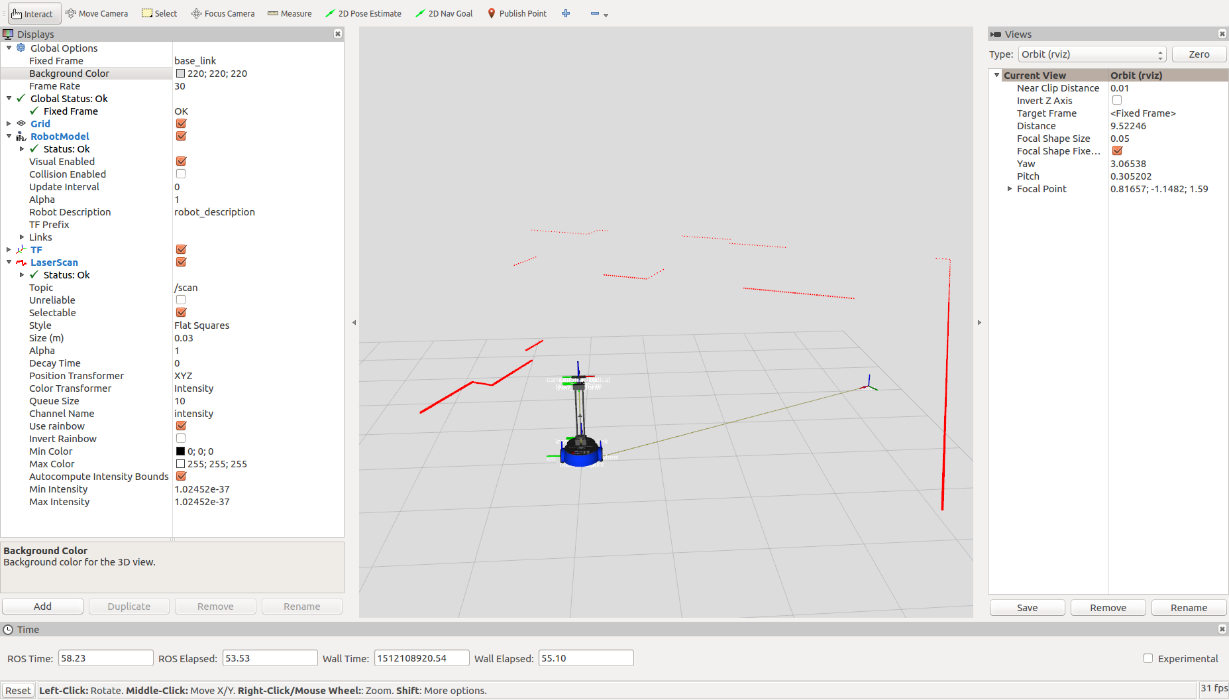The image size is (1229, 700).
Task: Click the ROS Time field
Action: [x=105, y=658]
